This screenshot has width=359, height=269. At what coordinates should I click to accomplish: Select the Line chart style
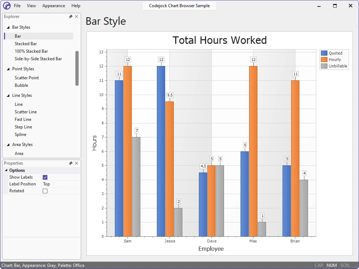[x=19, y=104]
